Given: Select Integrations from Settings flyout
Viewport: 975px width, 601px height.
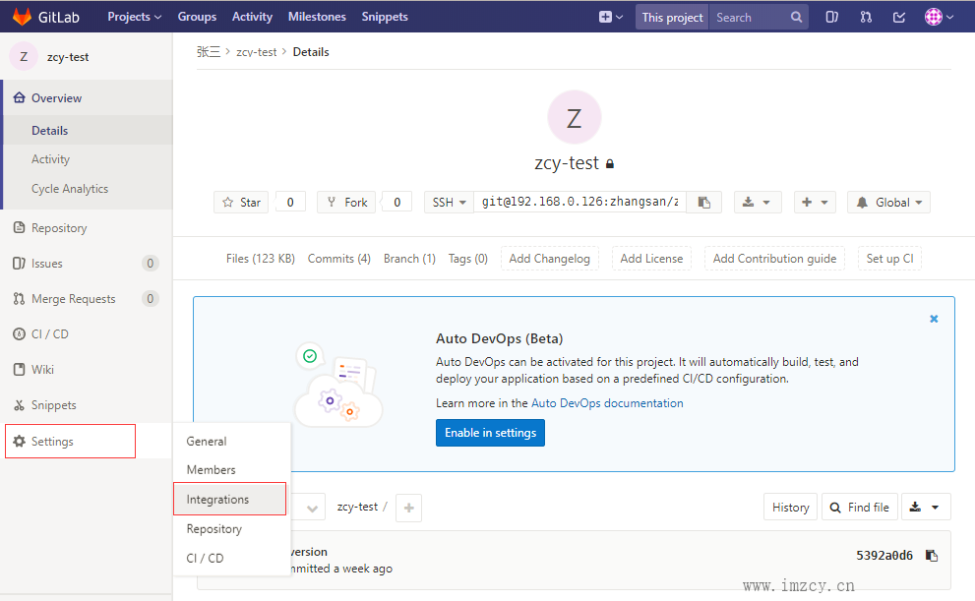Looking at the screenshot, I should pyautogui.click(x=218, y=500).
